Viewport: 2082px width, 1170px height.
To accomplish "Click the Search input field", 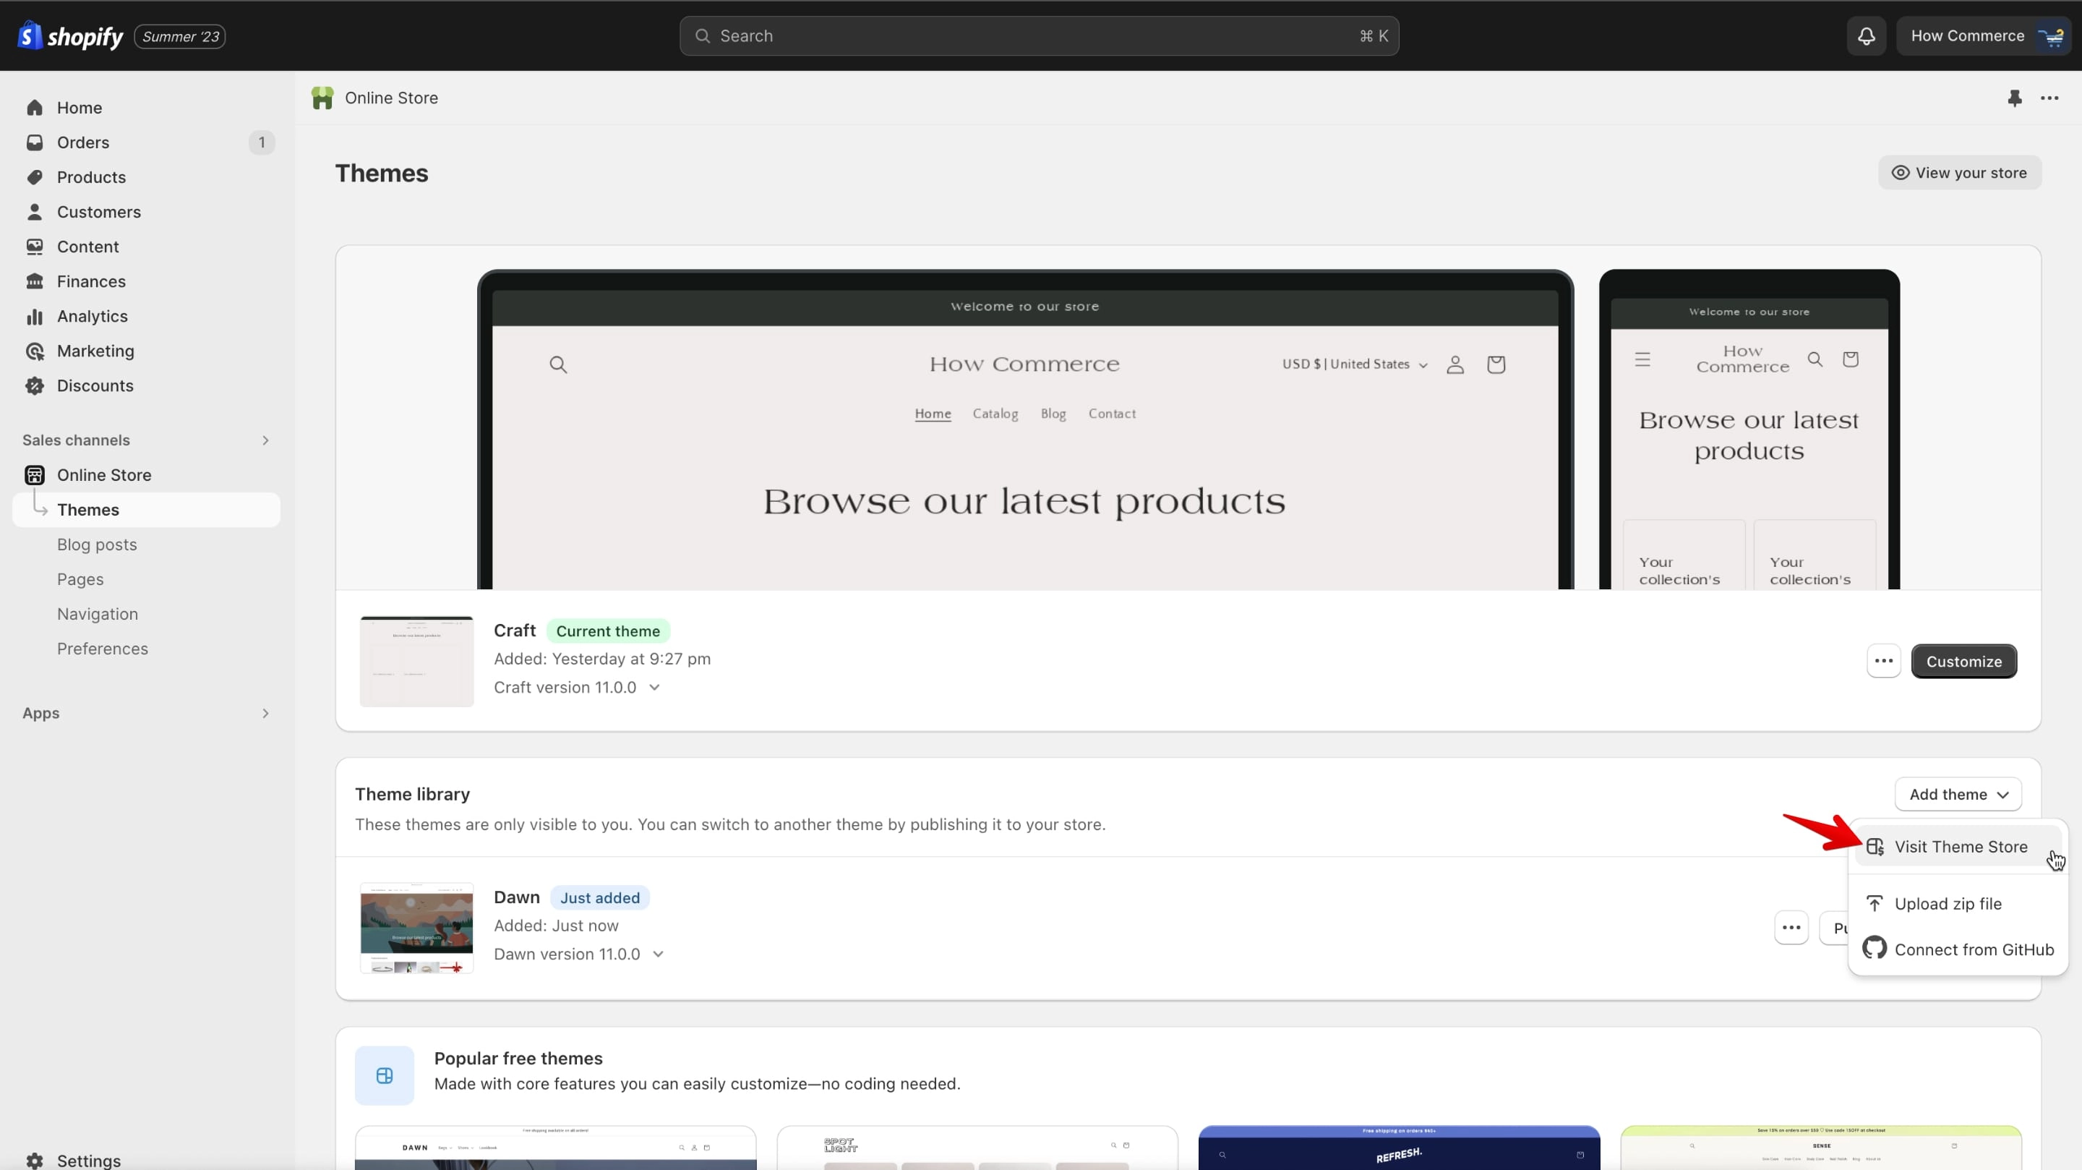I will coord(1039,35).
